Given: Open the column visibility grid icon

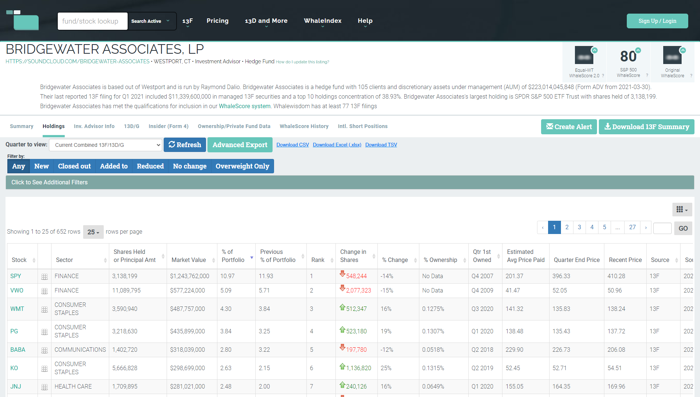Looking at the screenshot, I should pos(682,209).
